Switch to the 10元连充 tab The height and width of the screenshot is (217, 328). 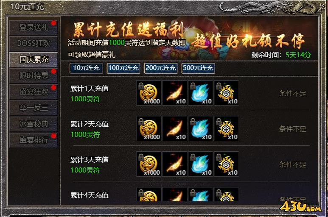86,68
